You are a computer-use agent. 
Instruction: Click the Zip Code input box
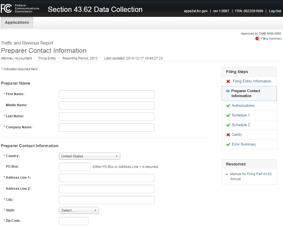click(x=74, y=221)
